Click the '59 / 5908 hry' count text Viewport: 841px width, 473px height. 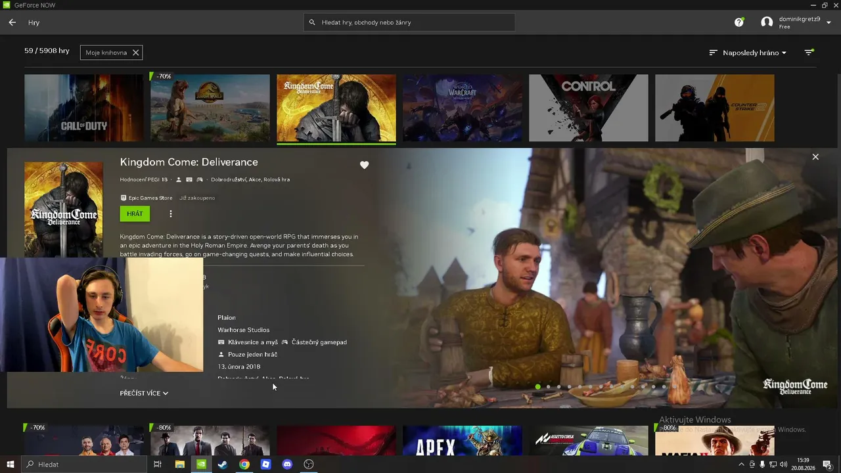47,51
